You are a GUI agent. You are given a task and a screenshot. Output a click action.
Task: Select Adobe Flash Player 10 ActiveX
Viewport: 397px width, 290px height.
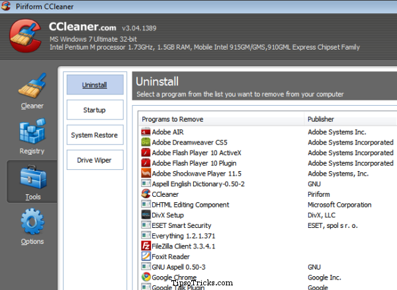197,153
